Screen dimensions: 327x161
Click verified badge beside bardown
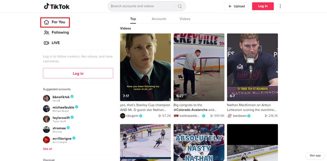click(249, 116)
